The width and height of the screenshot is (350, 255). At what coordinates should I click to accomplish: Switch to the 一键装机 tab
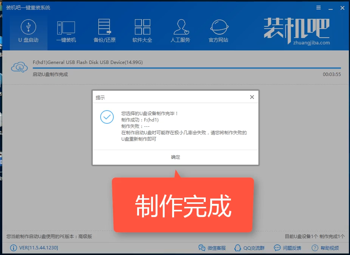coord(66,28)
